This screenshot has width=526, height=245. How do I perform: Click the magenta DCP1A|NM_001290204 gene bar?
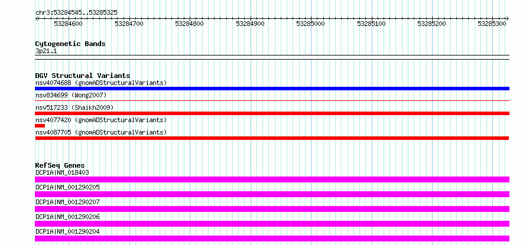272,239
